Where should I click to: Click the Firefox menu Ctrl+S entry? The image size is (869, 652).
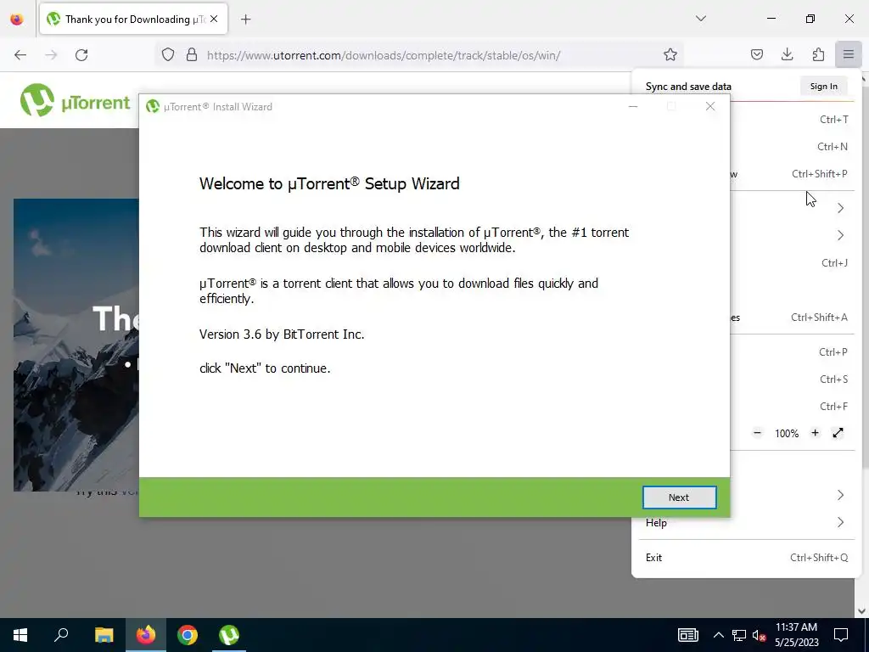point(793,379)
